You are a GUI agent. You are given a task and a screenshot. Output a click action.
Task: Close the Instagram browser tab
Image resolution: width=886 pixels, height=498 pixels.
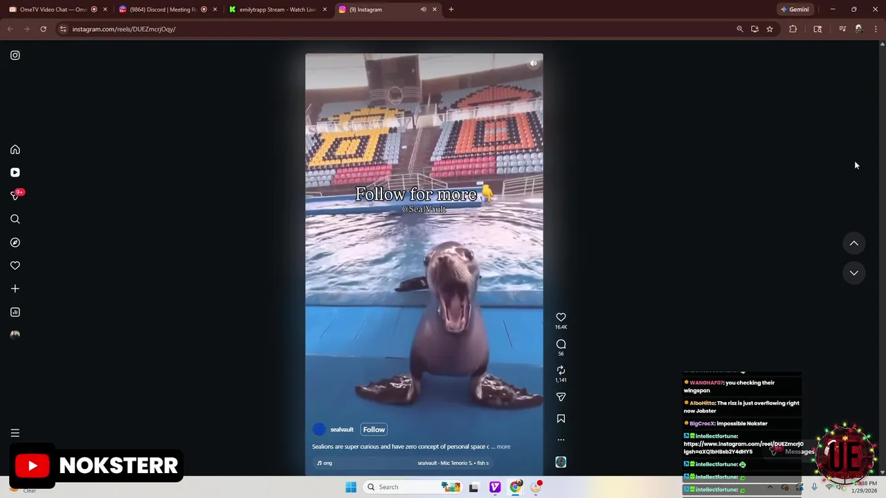(x=435, y=10)
